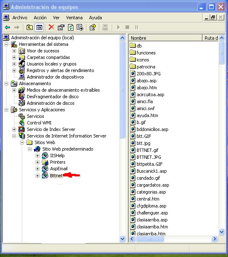This screenshot has height=257, width=228.
Task: Collapse the Sitio Web predeterminado node
Action: [x=30, y=149]
